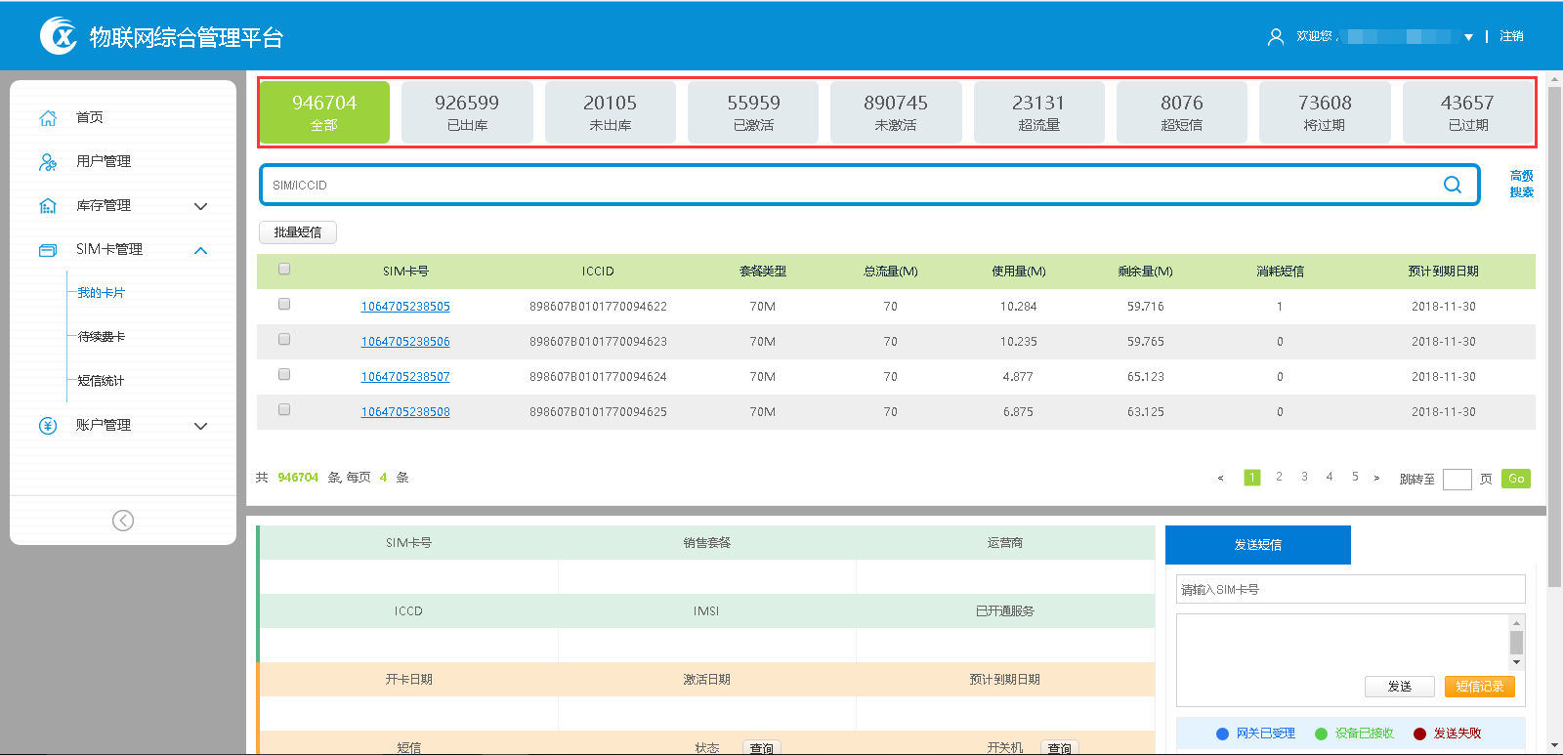Image resolution: width=1563 pixels, height=755 pixels.
Task: Click the 库存管理 warehouse icon
Action: click(48, 206)
